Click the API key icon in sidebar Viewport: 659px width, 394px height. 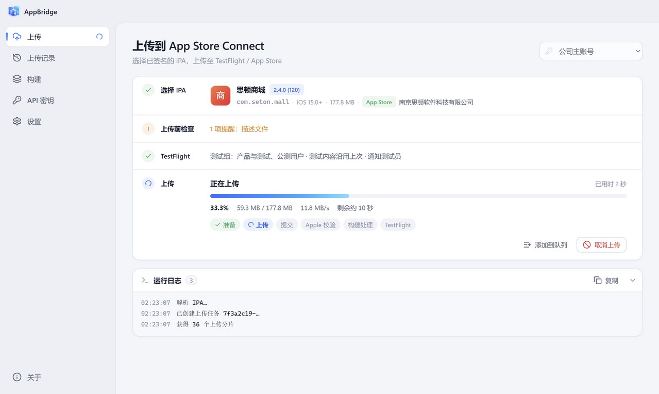17,100
